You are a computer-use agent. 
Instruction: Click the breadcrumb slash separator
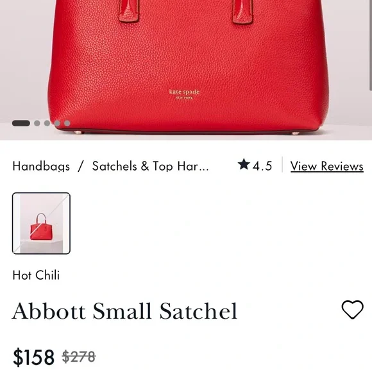tap(81, 166)
